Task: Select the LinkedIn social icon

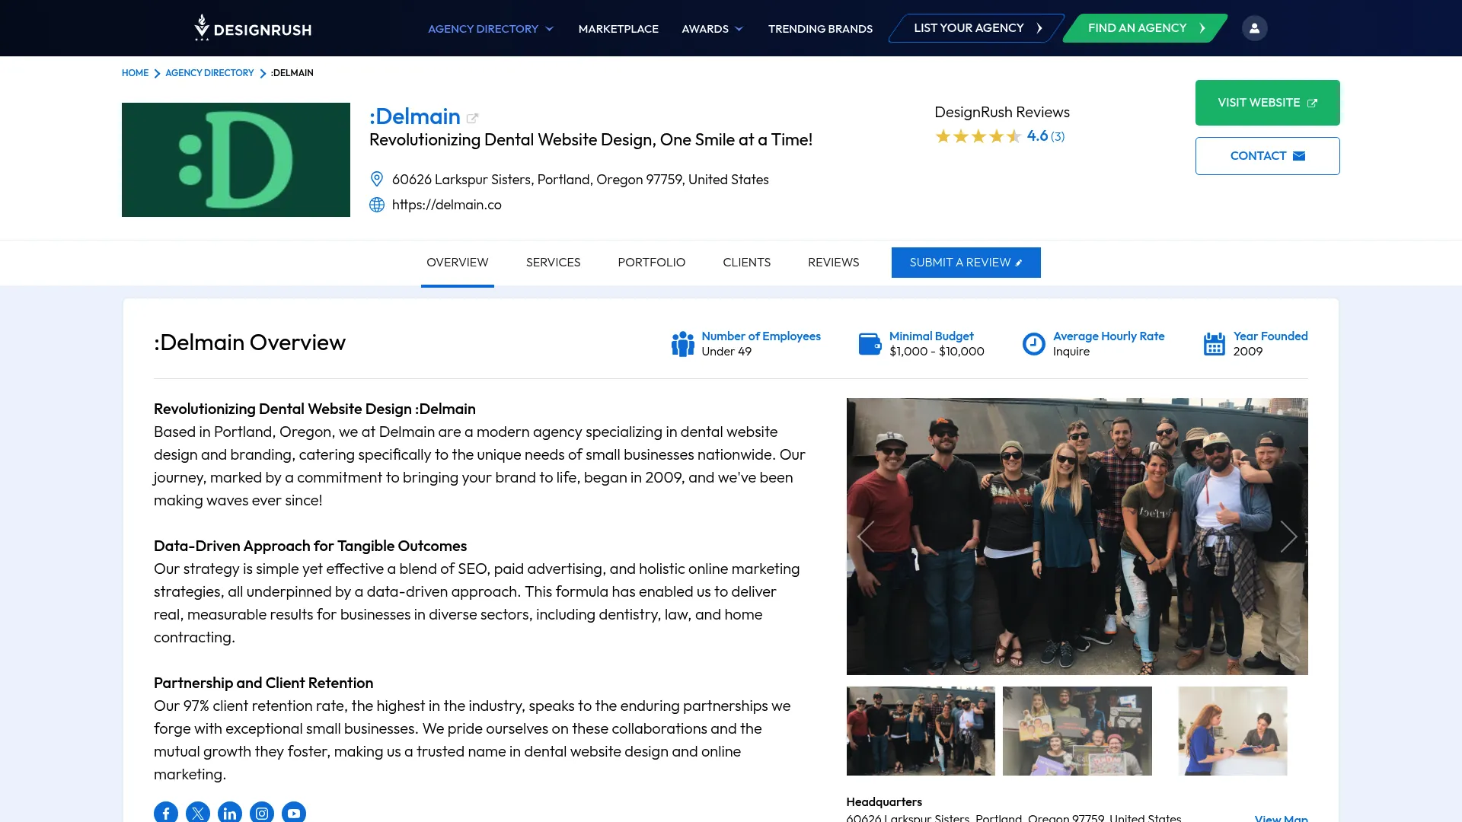Action: click(x=229, y=812)
